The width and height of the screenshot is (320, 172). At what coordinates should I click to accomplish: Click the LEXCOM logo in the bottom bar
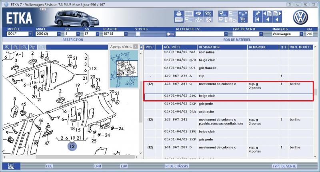tap(11, 166)
